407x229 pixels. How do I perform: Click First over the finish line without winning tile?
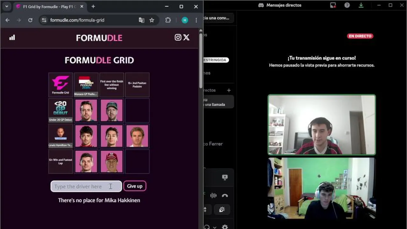tap(111, 85)
